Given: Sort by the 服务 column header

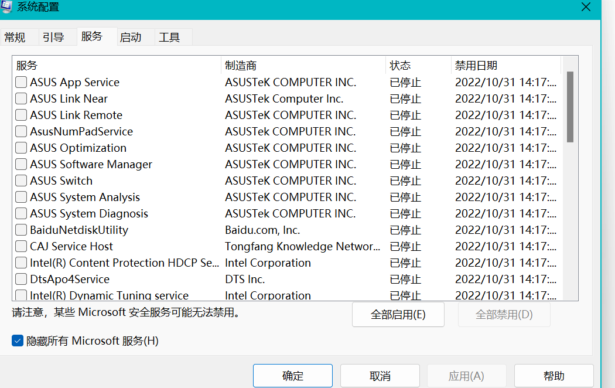Looking at the screenshot, I should pyautogui.click(x=117, y=65).
